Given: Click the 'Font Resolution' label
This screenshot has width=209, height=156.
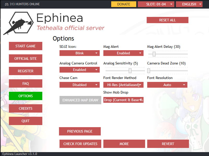Looking at the screenshot, I should [160, 78].
